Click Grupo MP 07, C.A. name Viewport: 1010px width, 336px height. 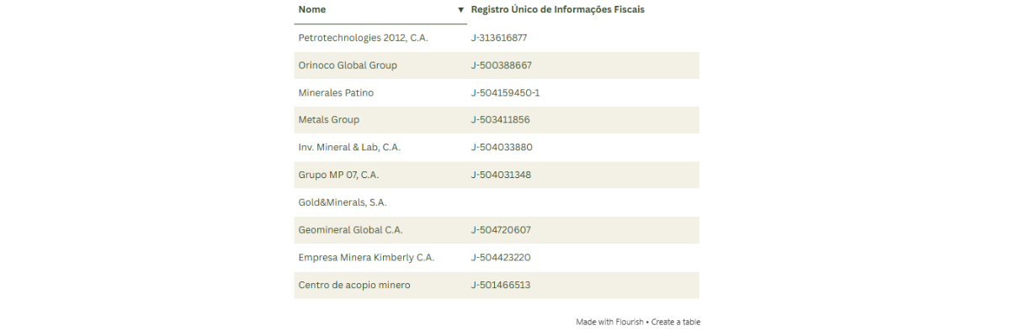(x=338, y=175)
